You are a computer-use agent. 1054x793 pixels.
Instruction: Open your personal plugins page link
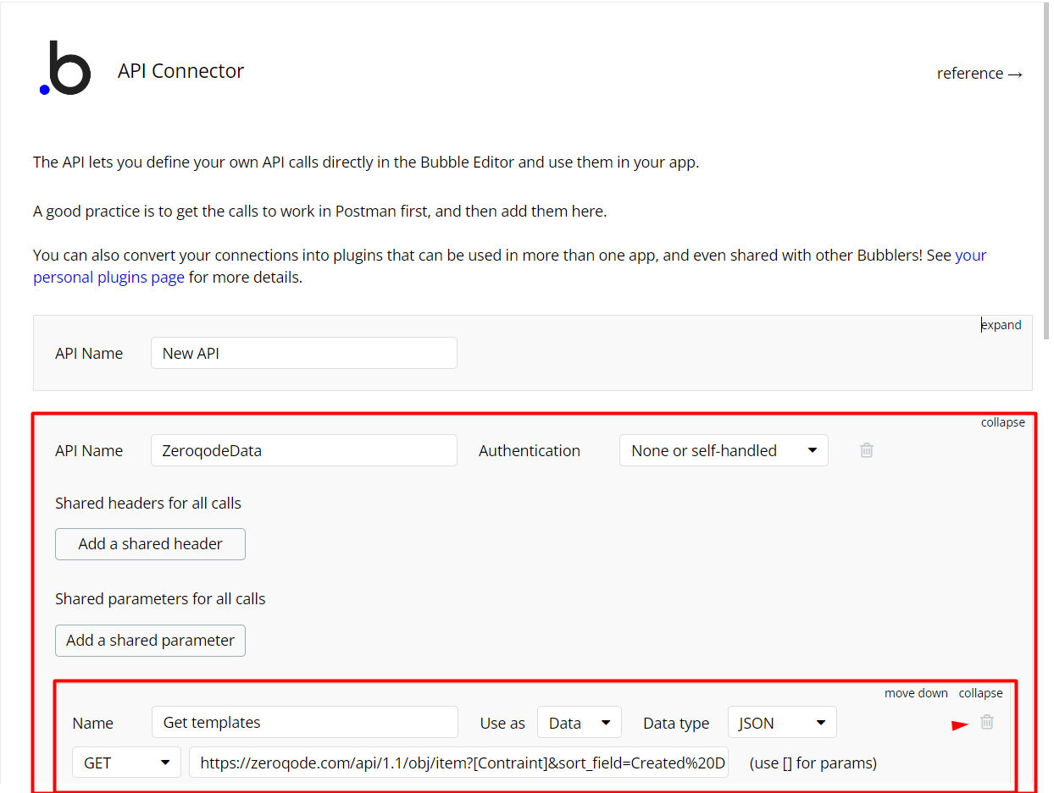coord(510,266)
